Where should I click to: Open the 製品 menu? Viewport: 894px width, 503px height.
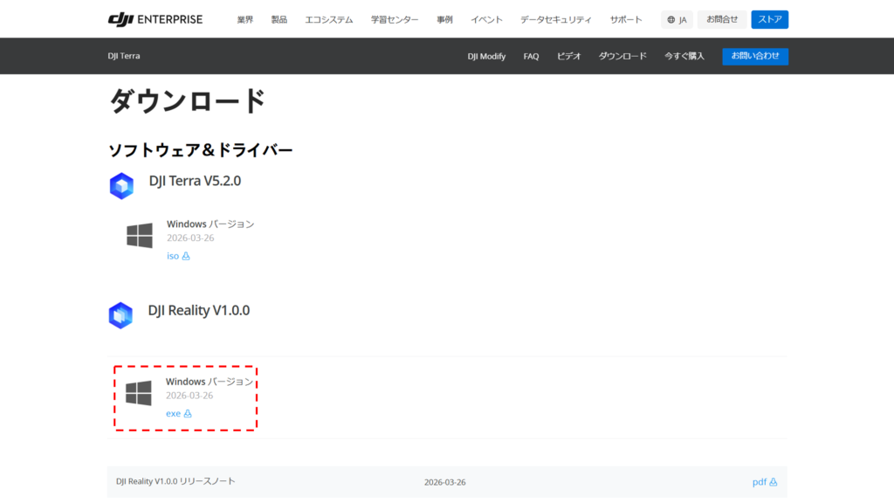pos(279,19)
